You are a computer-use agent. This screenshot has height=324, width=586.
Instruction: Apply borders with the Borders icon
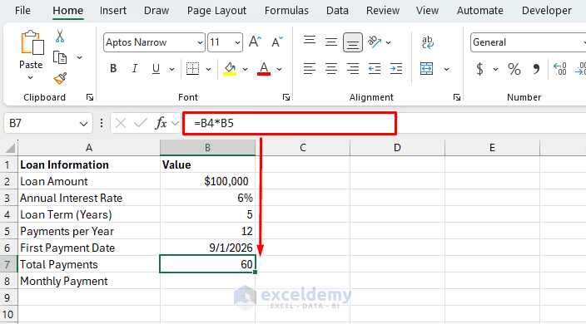(x=192, y=69)
